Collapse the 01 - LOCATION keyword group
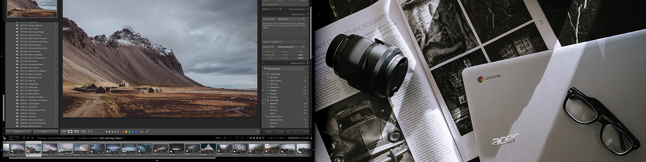This screenshot has height=162, width=646. 265,74
